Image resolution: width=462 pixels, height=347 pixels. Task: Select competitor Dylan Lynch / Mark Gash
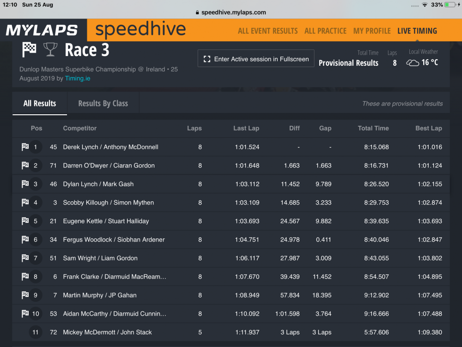pyautogui.click(x=98, y=184)
